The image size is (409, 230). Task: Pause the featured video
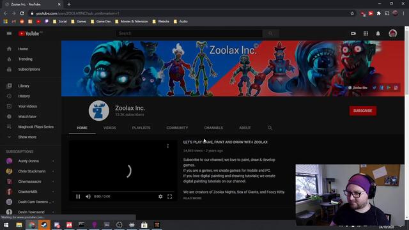pyautogui.click(x=78, y=197)
